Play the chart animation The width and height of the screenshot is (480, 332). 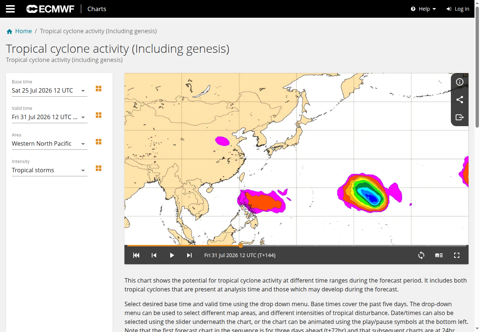172,255
